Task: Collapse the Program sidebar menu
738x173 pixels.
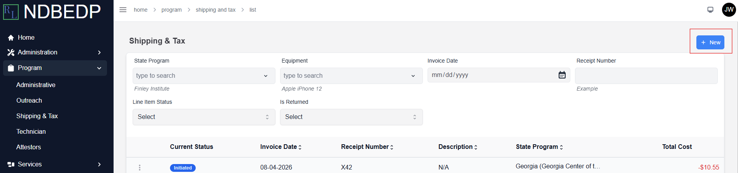Action: [x=55, y=68]
